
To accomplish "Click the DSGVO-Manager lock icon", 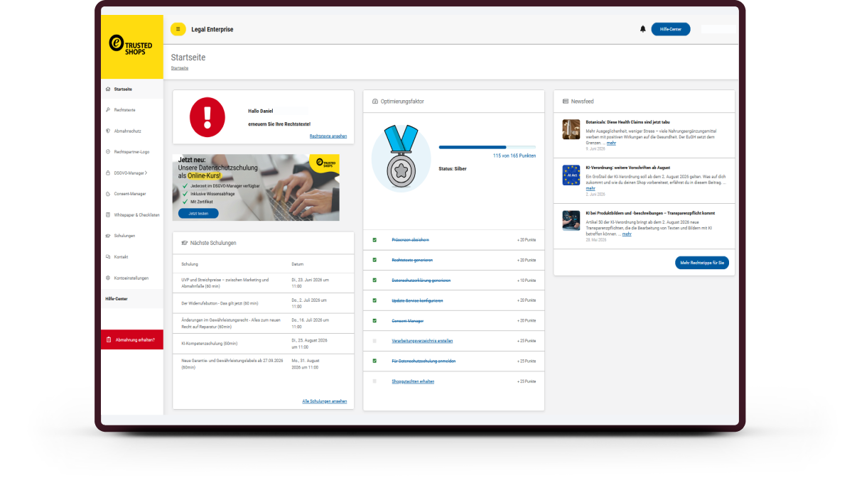I will [x=108, y=173].
